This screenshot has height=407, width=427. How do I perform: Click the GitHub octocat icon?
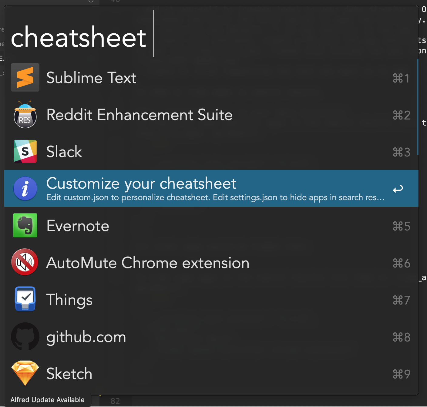pos(25,336)
